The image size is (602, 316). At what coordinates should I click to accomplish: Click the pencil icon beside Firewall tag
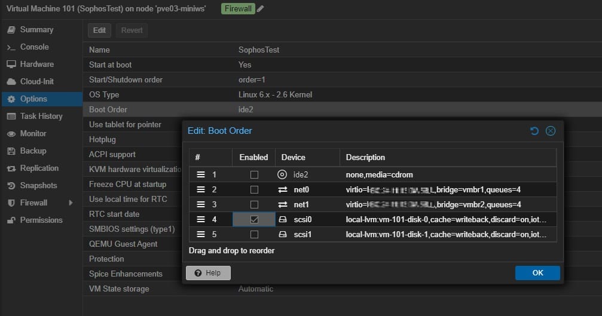click(260, 8)
